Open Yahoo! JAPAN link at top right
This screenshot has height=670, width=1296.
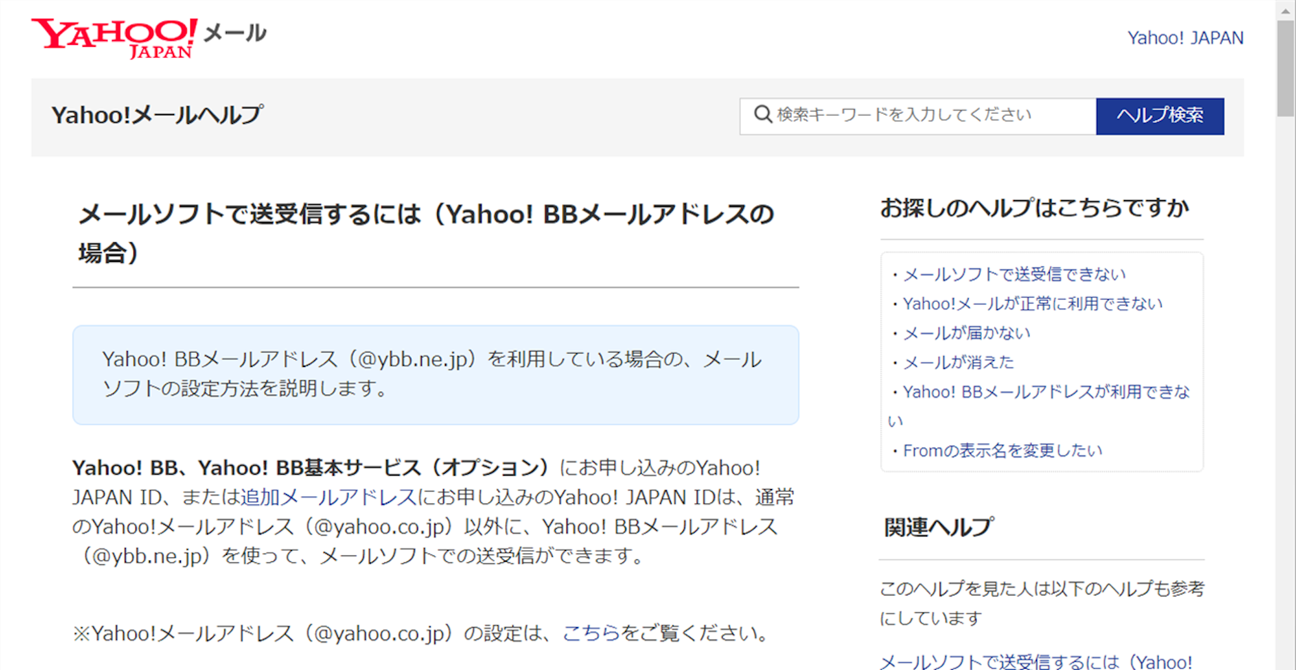pyautogui.click(x=1185, y=38)
